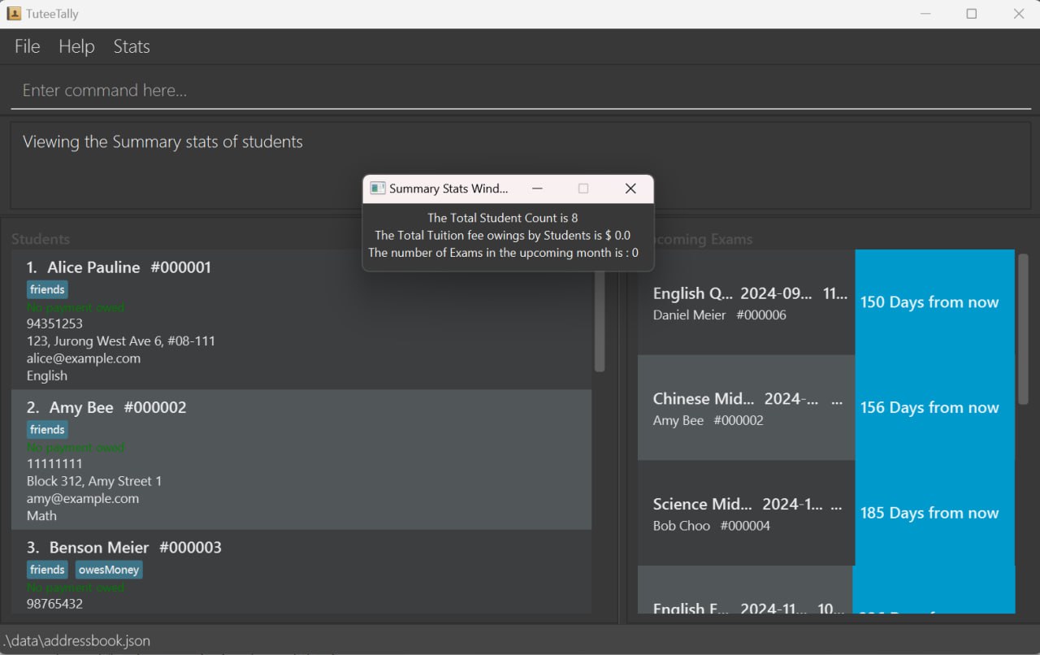1040x655 pixels.
Task: Open the Stats menu
Action: click(132, 47)
